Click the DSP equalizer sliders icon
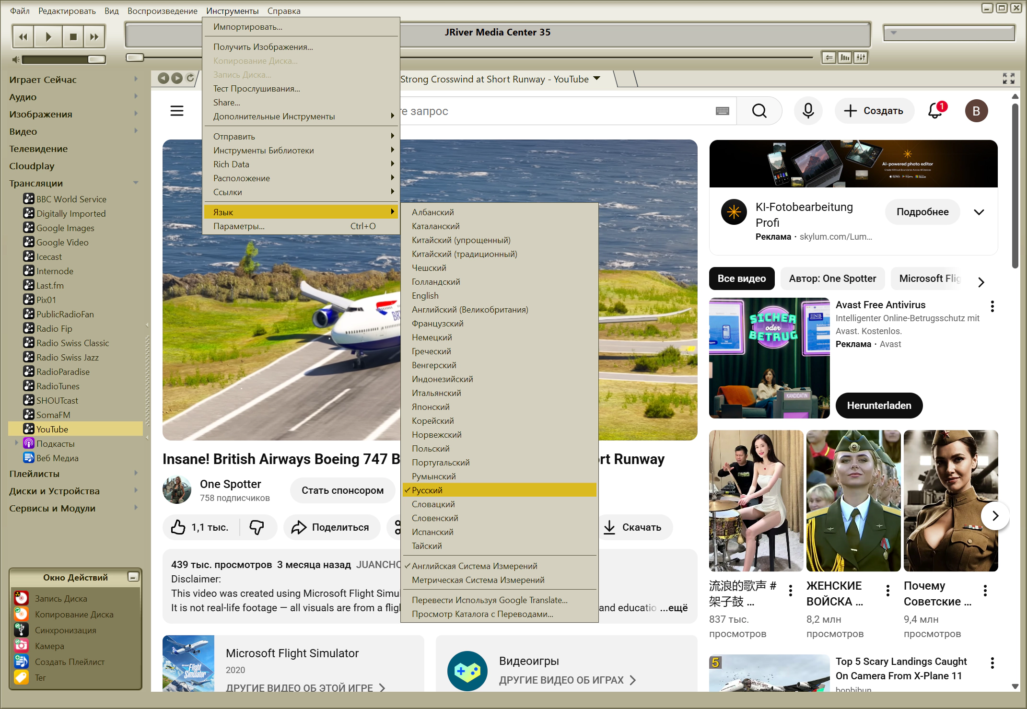This screenshot has width=1027, height=709. [861, 58]
